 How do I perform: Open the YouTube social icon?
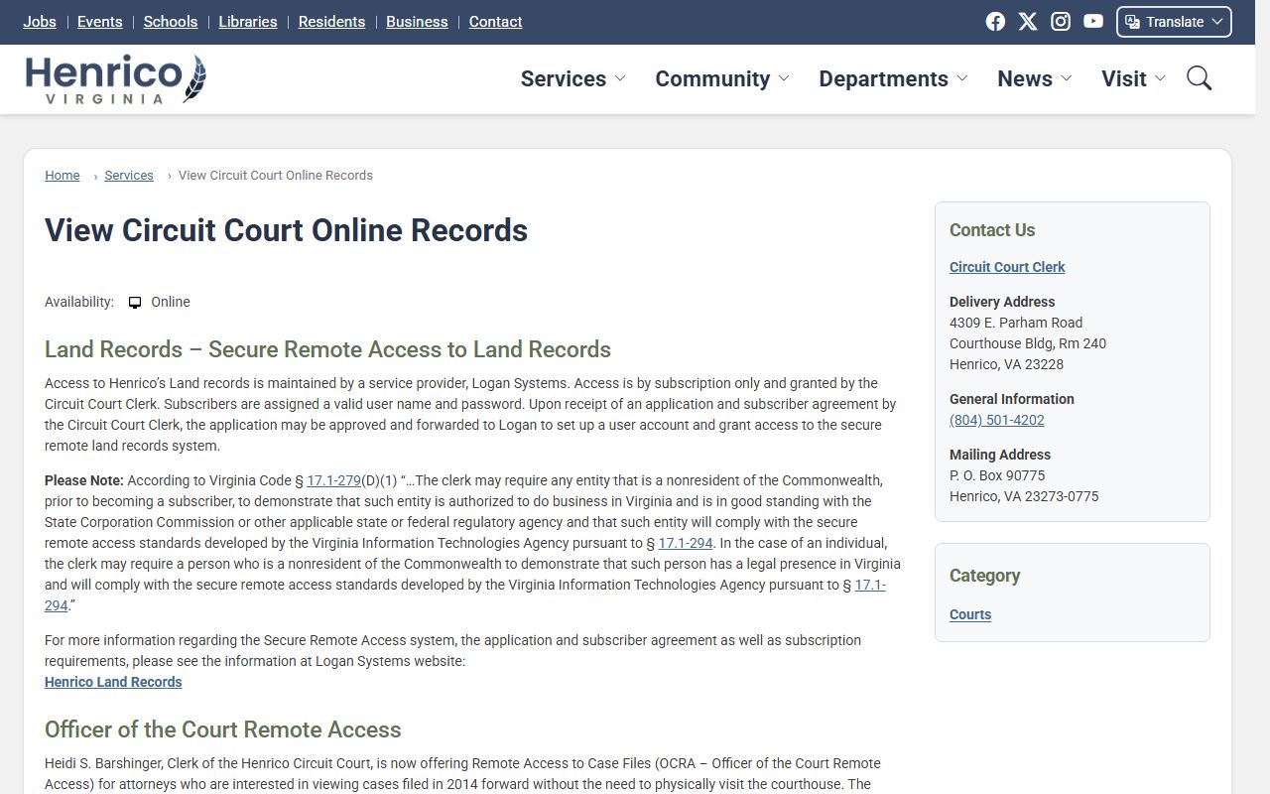point(1093,22)
